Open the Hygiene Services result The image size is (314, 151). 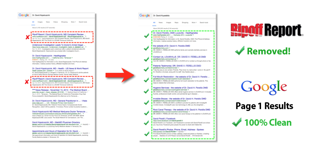coord(180,88)
